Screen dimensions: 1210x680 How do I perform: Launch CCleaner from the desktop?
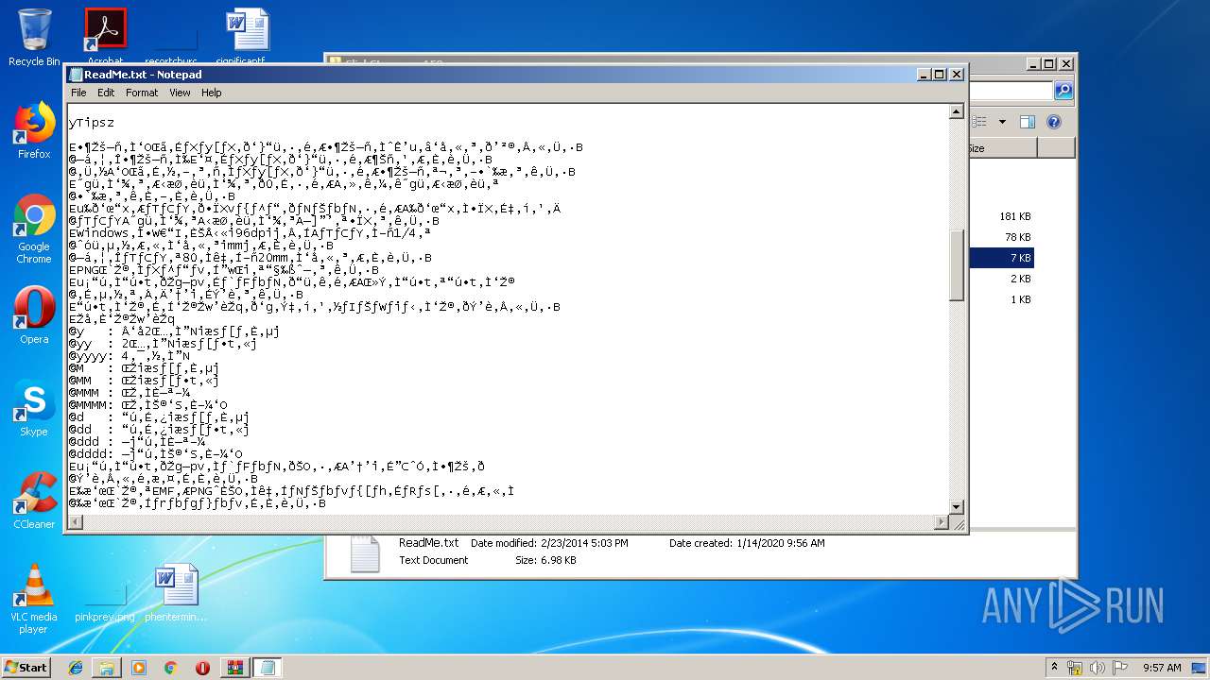tap(34, 501)
